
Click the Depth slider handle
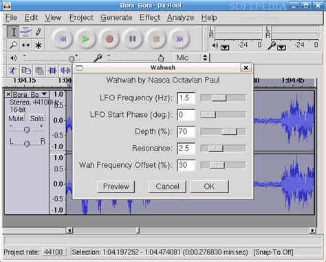[x=229, y=131]
